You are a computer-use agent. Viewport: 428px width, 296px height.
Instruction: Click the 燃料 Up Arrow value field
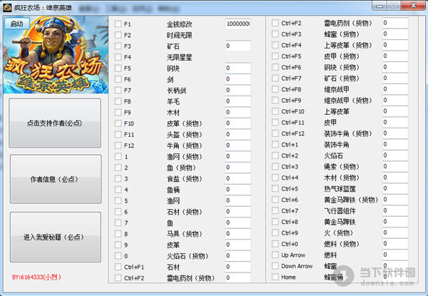tap(395, 255)
